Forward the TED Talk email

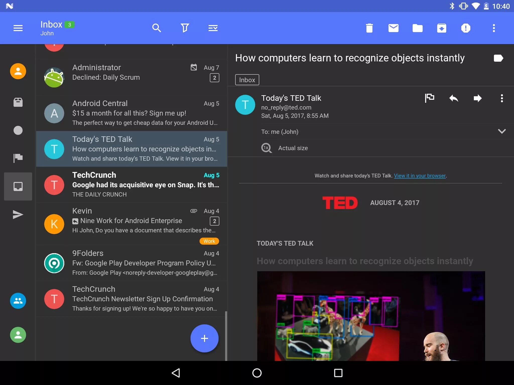478,98
